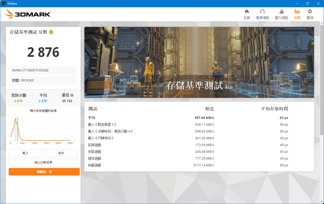Click the 載入《決勝時刻：黑色行動 4》 row

[x=188, y=131]
